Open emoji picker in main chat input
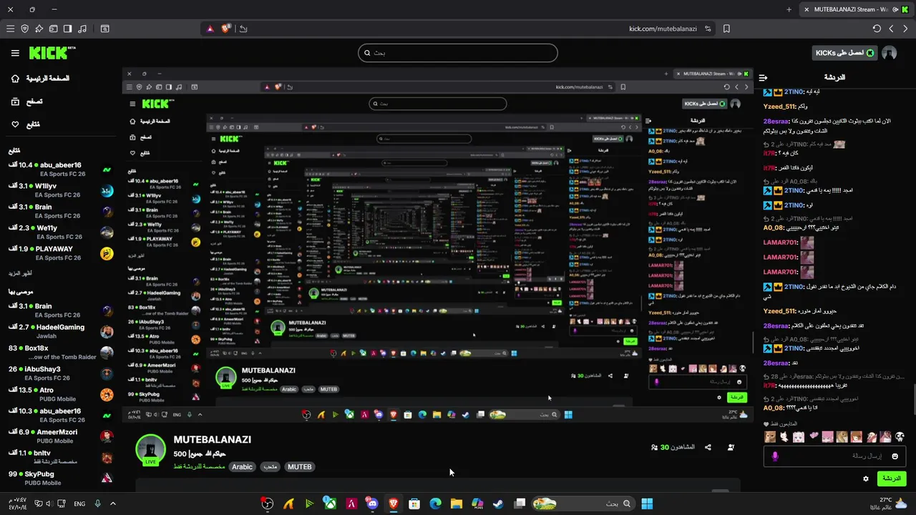The image size is (916, 515). [895, 456]
